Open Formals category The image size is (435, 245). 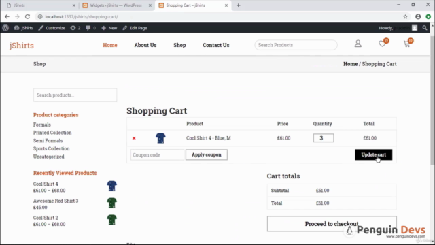(42, 125)
